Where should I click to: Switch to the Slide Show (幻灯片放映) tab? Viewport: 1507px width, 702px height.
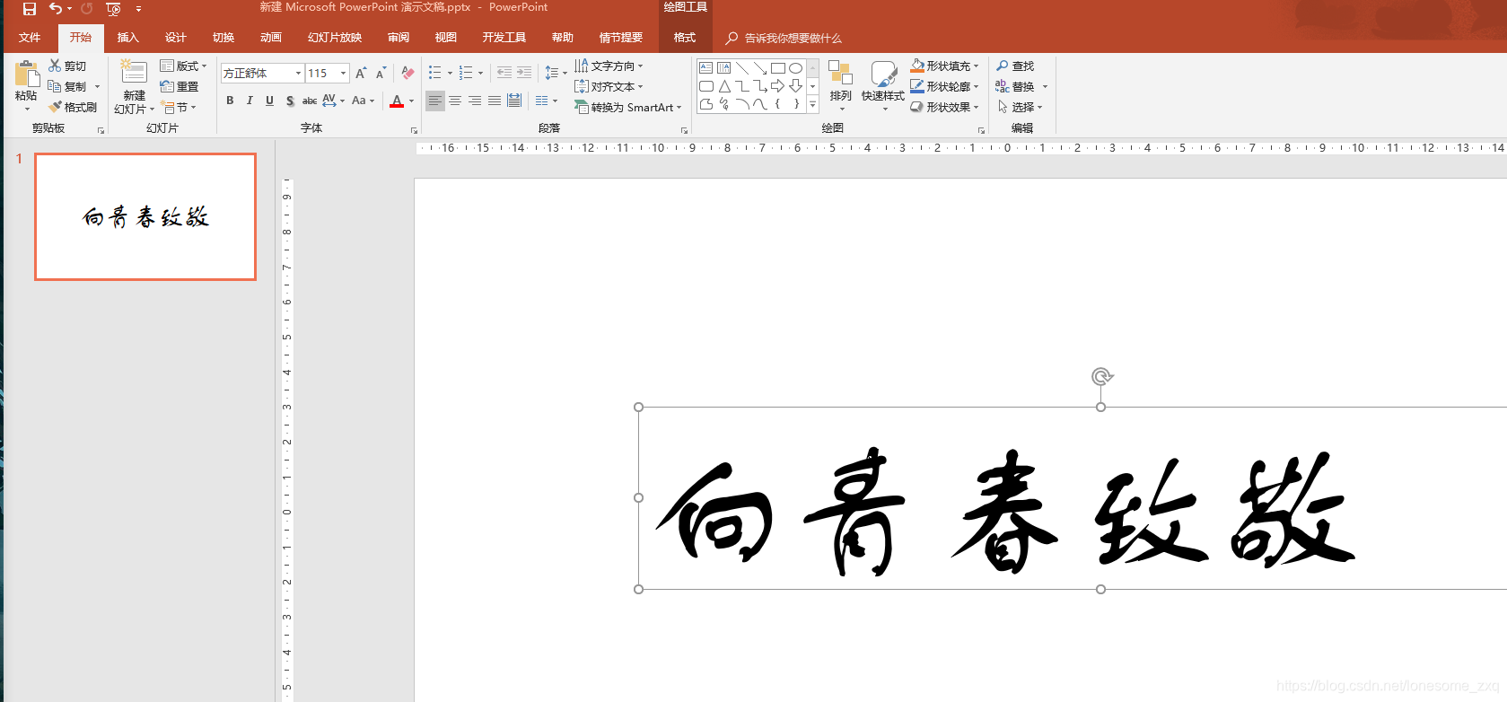335,38
